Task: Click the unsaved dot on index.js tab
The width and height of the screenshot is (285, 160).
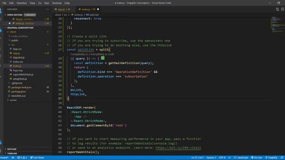Action: point(98,9)
